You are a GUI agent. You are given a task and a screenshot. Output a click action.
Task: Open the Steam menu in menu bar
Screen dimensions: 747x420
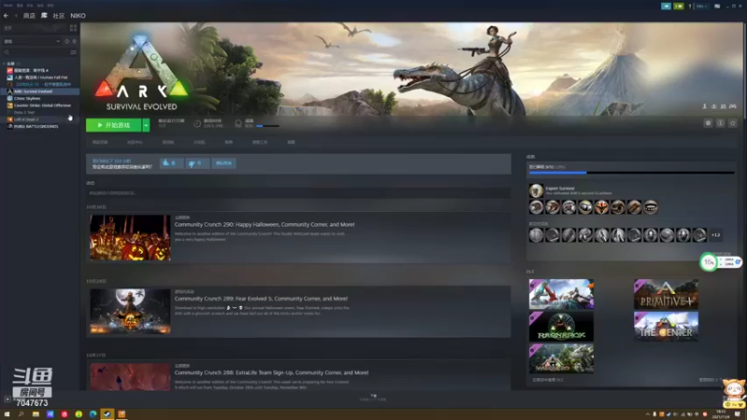click(x=8, y=6)
